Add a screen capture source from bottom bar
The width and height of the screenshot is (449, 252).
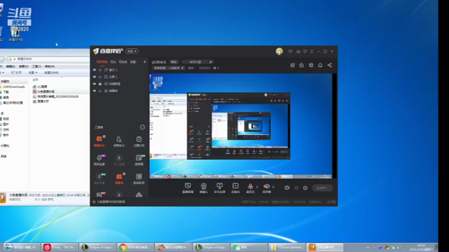click(x=188, y=188)
